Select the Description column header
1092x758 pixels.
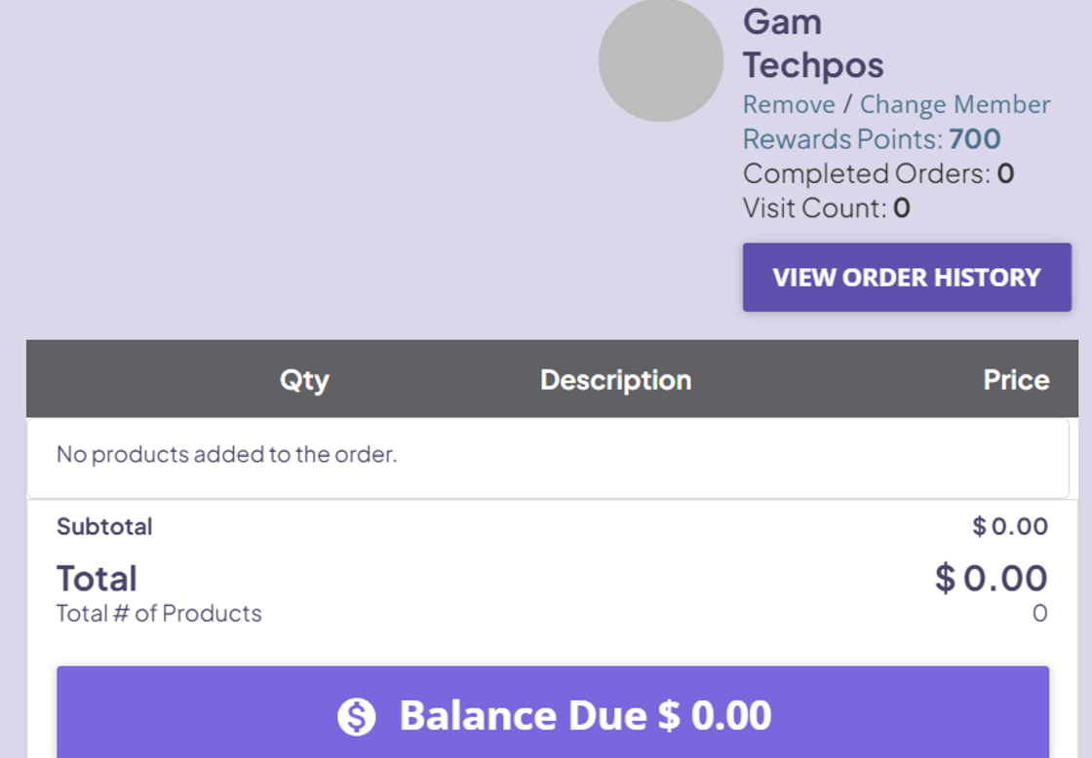(x=615, y=380)
